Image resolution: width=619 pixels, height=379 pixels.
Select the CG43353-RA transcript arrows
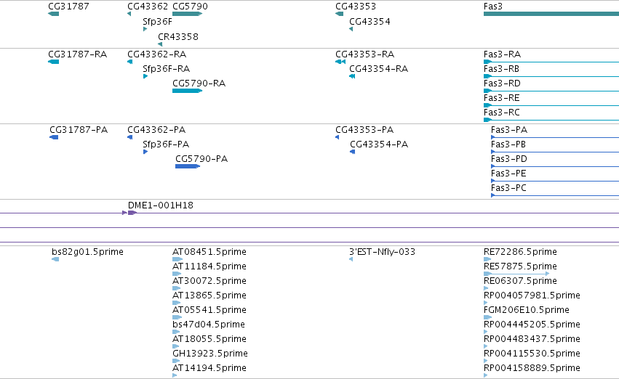tap(340, 62)
